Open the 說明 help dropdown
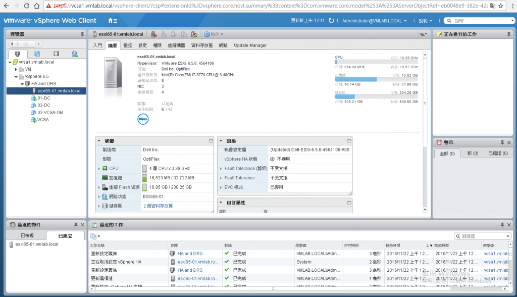The width and height of the screenshot is (517, 297). coord(425,21)
